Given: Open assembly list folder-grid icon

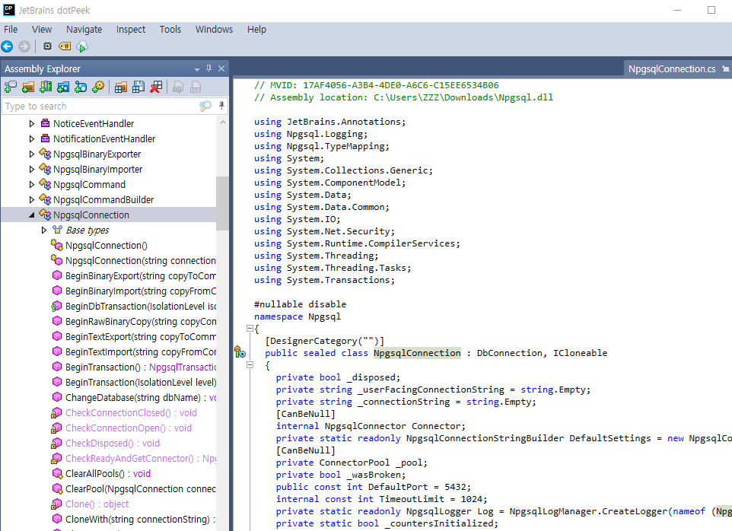Looking at the screenshot, I should [x=121, y=87].
